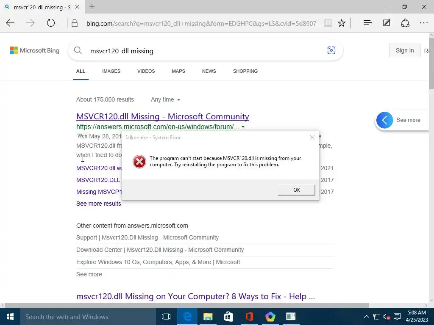This screenshot has width=434, height=325.
Task: Open Bing visual search camera icon
Action: point(331,50)
